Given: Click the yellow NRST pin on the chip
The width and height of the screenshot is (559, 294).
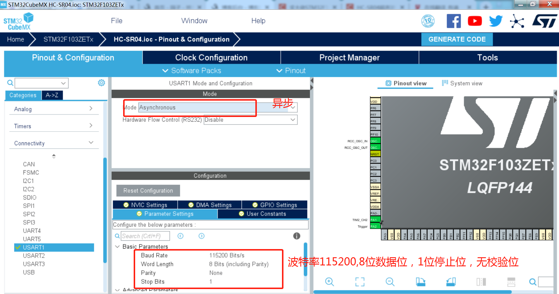Looking at the screenshot, I should [375, 154].
